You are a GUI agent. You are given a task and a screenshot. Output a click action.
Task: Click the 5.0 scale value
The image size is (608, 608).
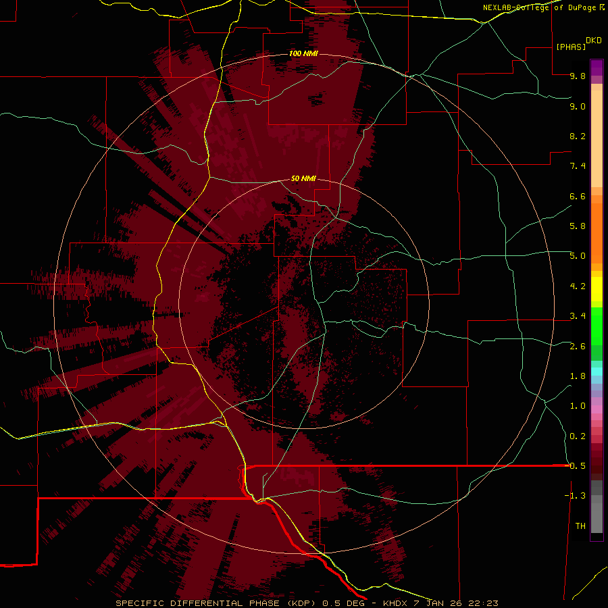point(578,256)
